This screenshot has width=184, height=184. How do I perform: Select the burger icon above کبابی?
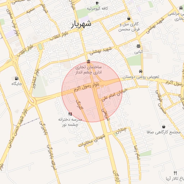click(138, 46)
